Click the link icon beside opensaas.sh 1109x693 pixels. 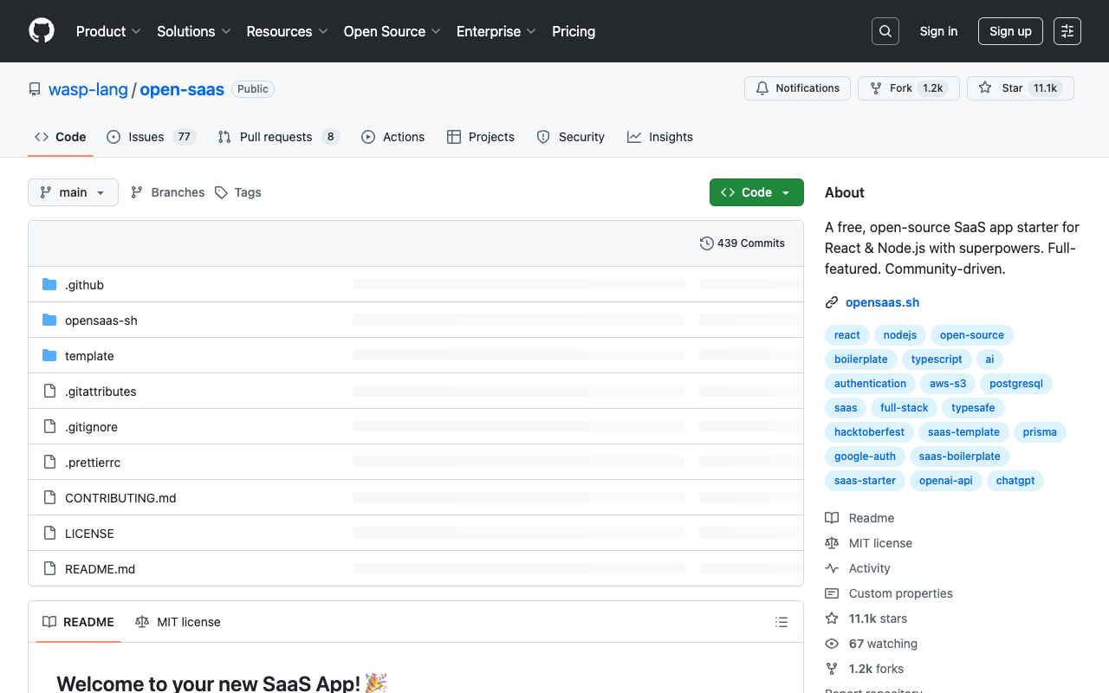click(x=832, y=302)
